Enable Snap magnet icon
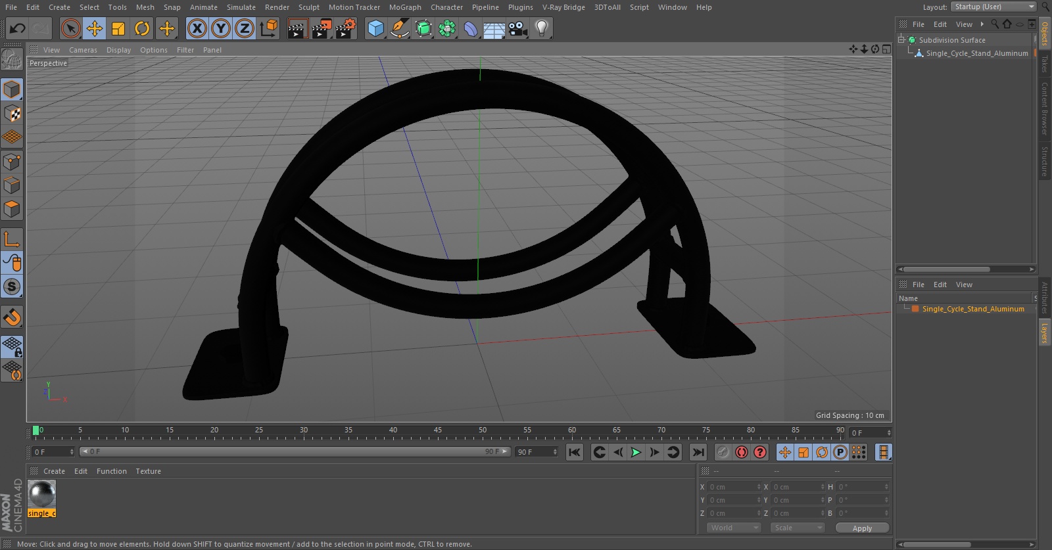Screen dimensions: 1052x550 12,317
